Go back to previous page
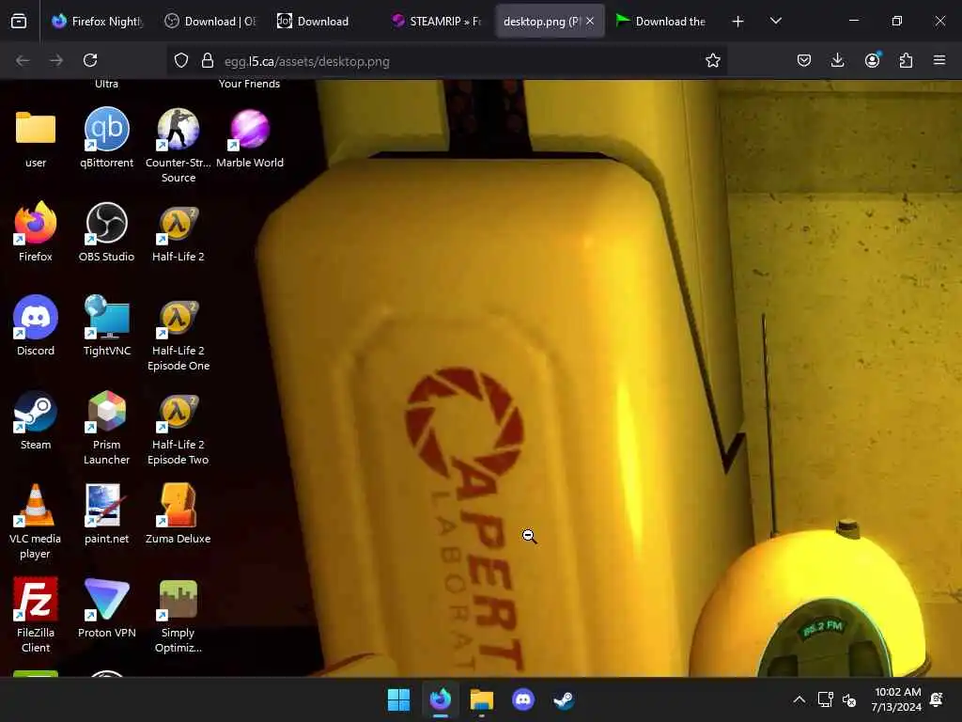 pos(23,60)
